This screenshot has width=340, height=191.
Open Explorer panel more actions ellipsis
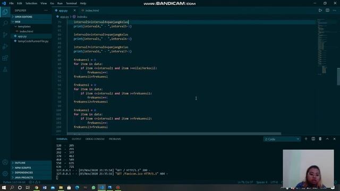click(x=46, y=11)
